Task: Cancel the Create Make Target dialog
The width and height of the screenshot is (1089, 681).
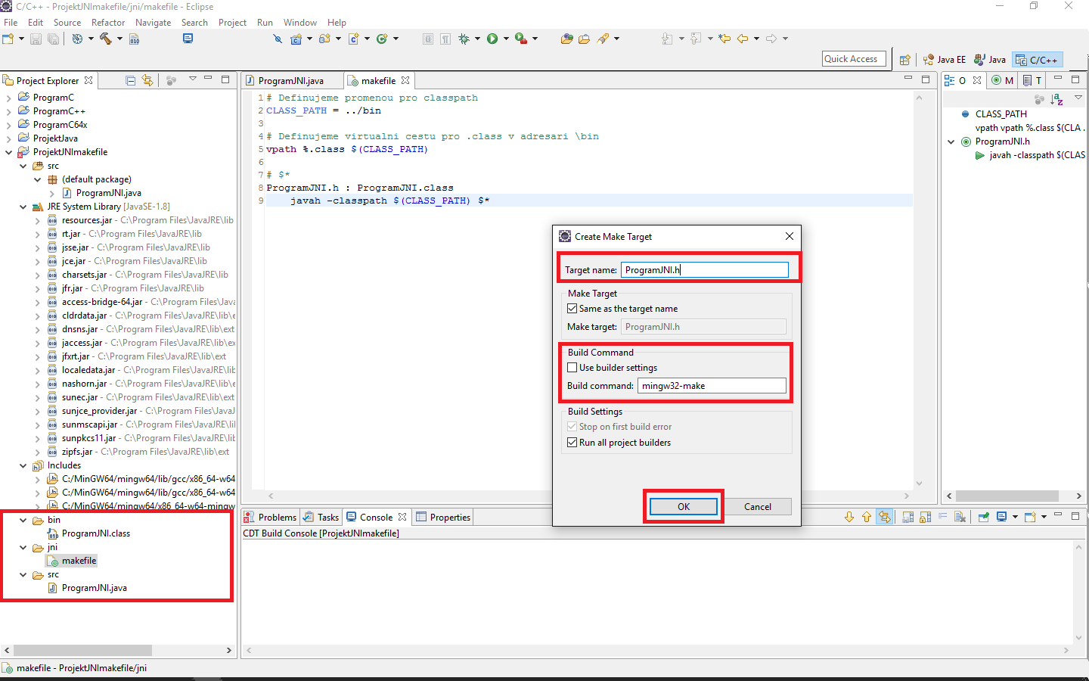Action: tap(758, 506)
